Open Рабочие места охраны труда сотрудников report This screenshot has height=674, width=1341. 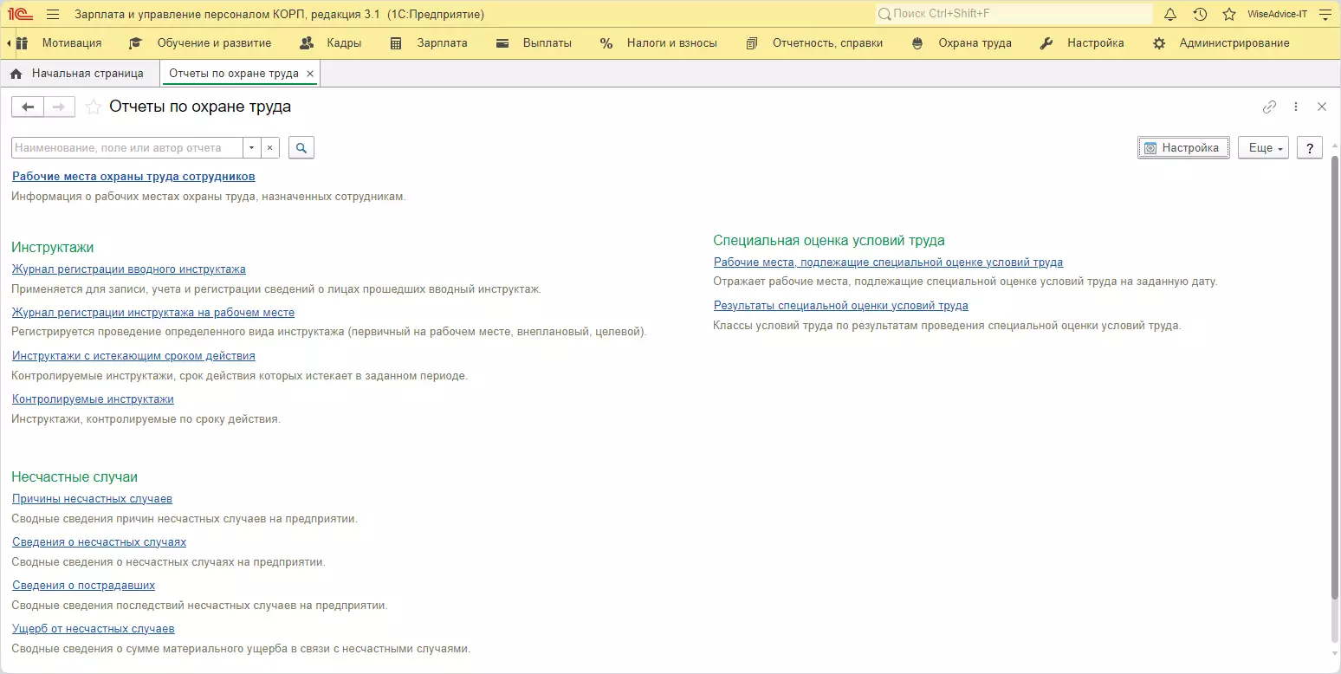(133, 176)
